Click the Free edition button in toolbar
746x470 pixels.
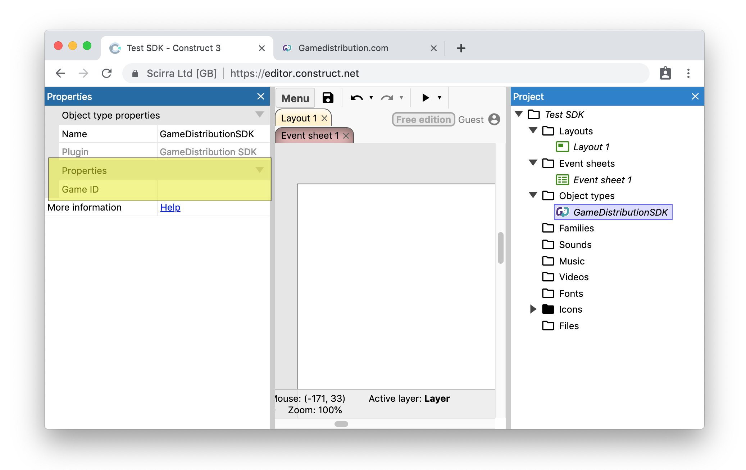coord(423,119)
